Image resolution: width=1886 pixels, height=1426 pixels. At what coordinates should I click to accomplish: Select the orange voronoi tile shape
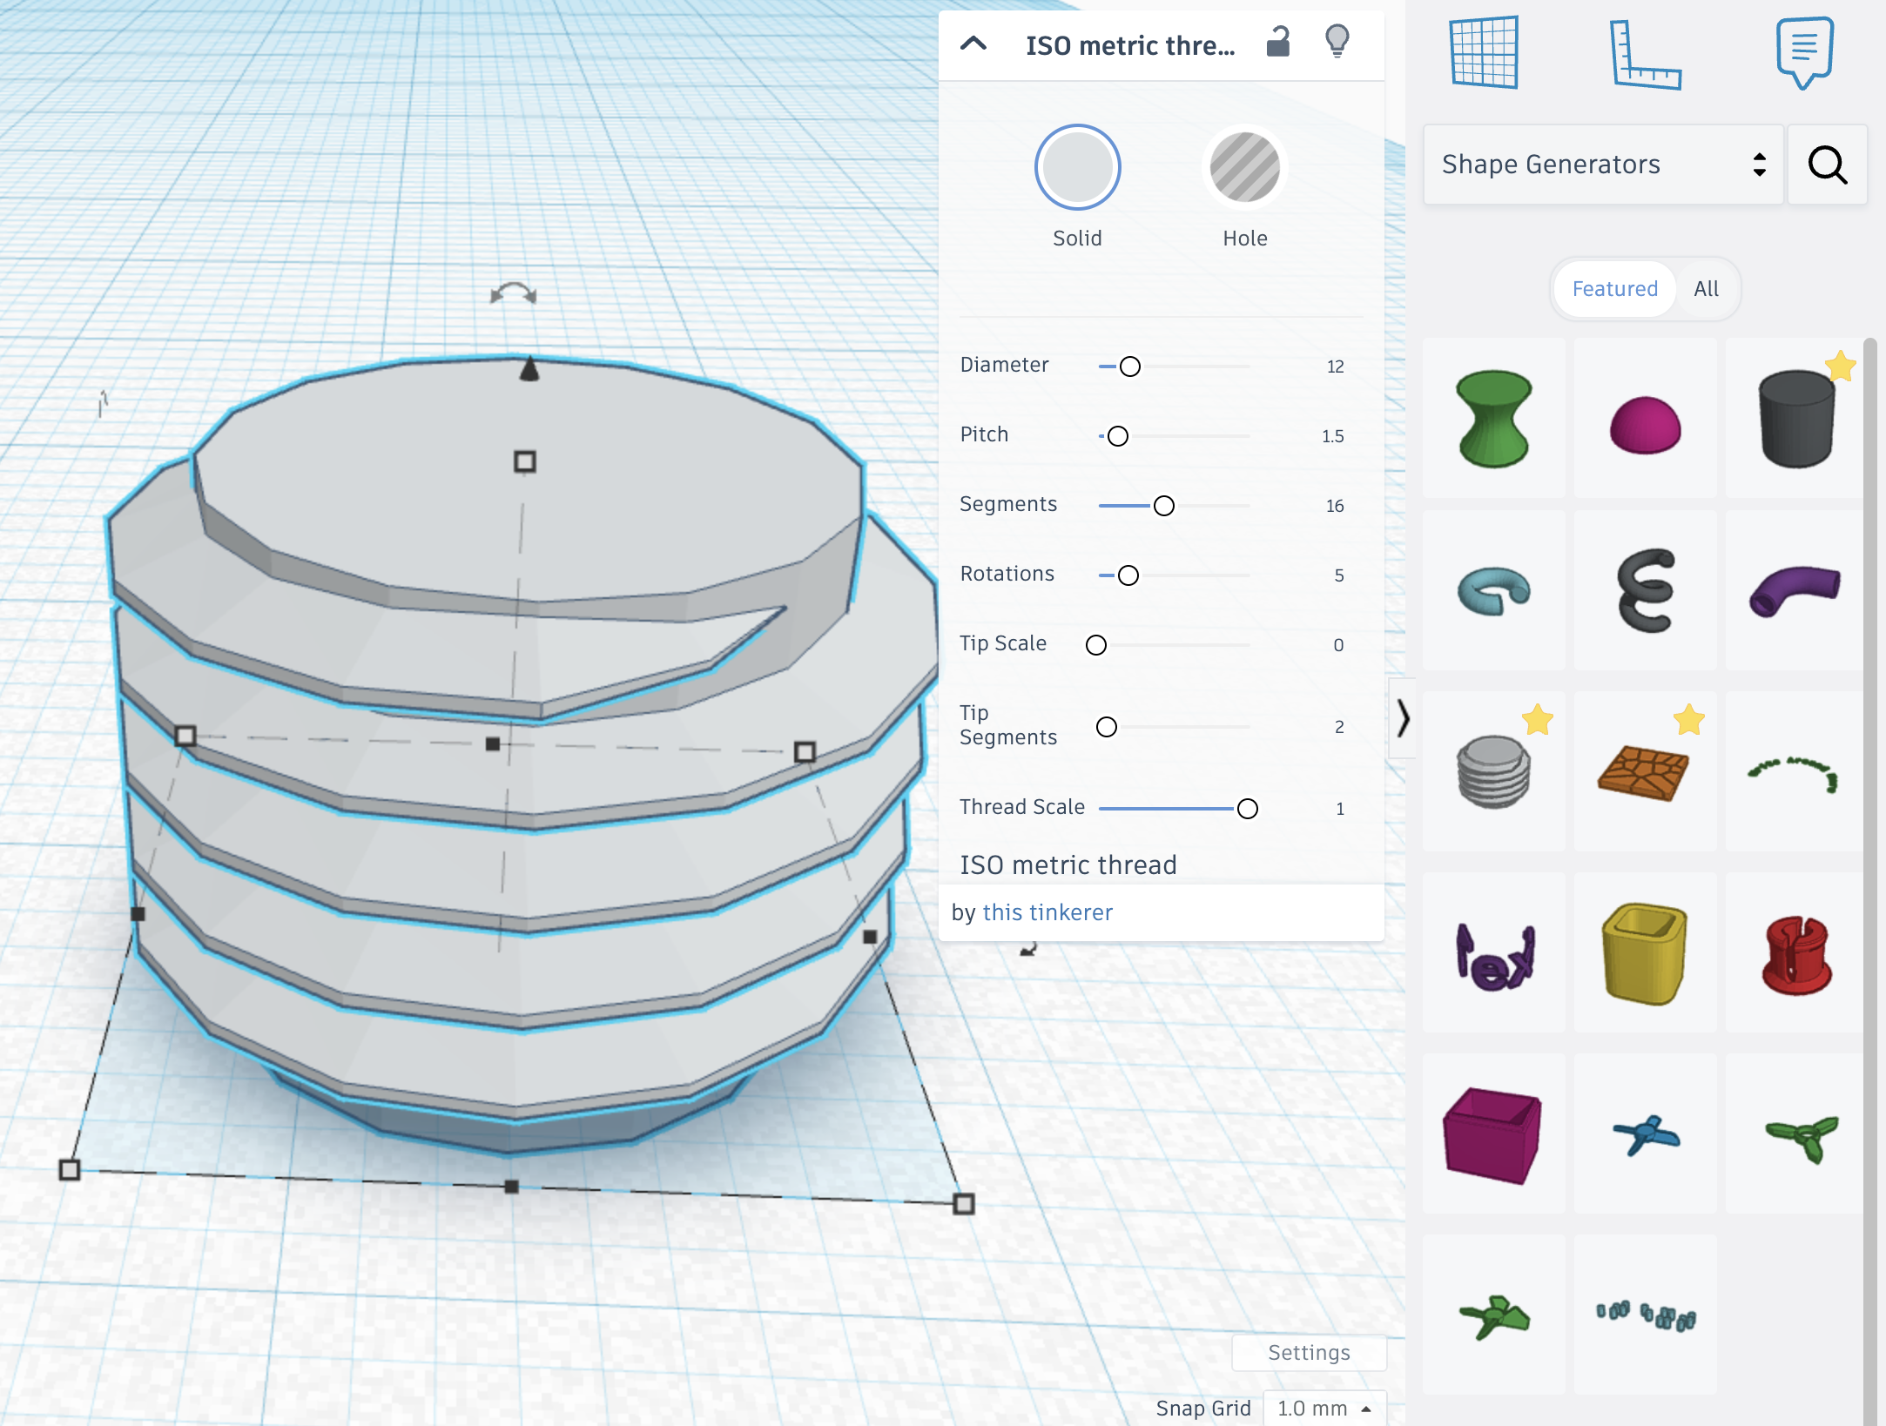(x=1644, y=771)
